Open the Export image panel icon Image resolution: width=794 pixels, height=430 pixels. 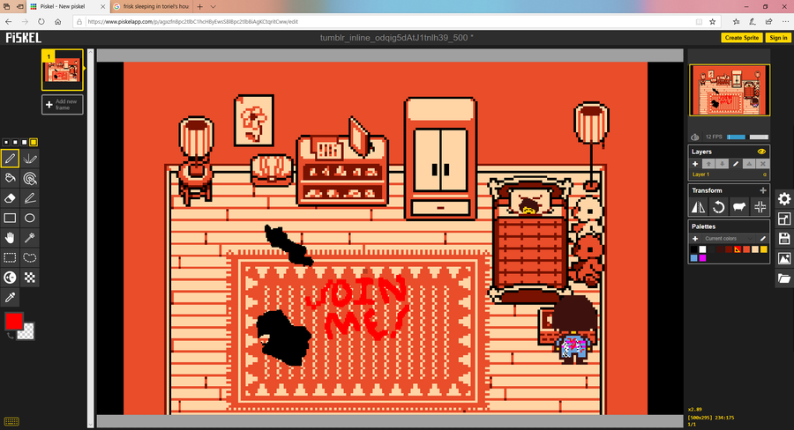784,258
